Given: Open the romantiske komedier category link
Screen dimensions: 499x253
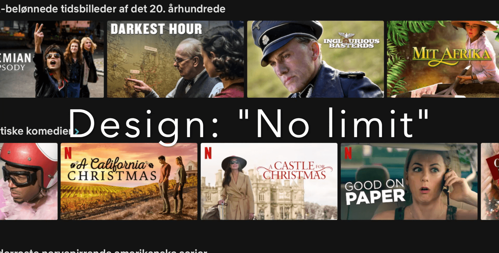Looking at the screenshot, I should pos(35,131).
